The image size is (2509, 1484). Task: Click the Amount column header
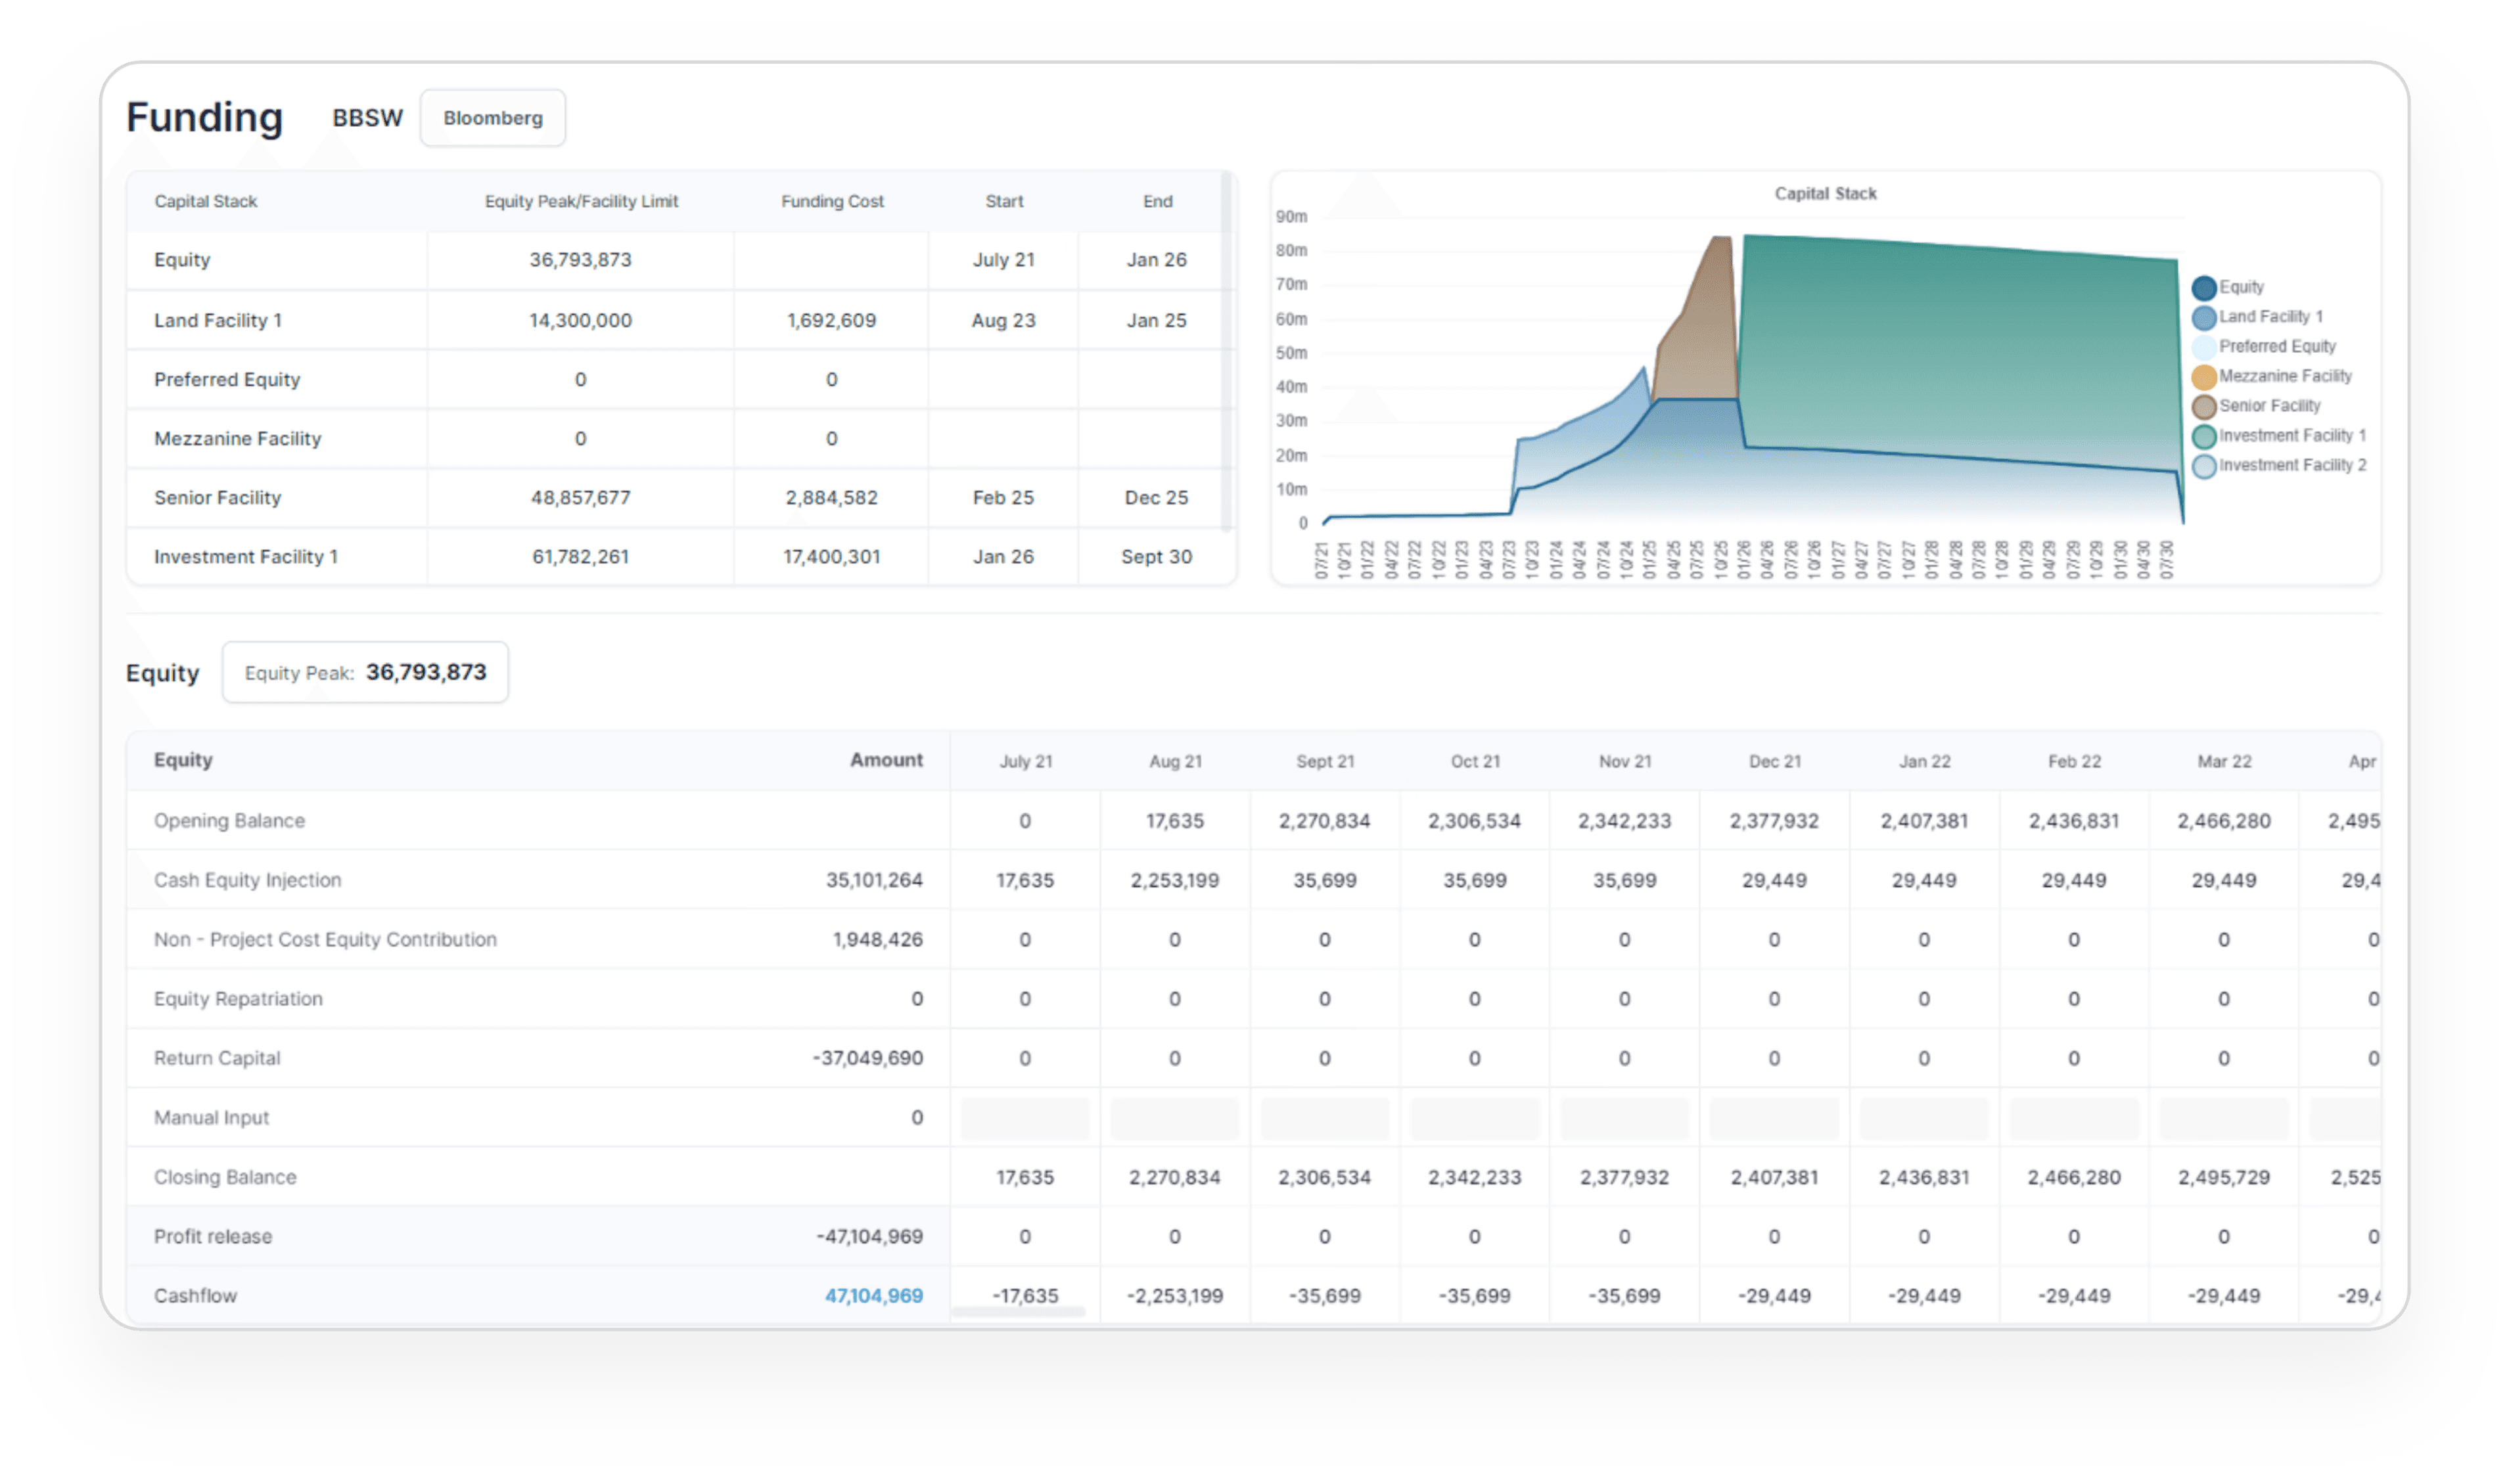pyautogui.click(x=886, y=760)
